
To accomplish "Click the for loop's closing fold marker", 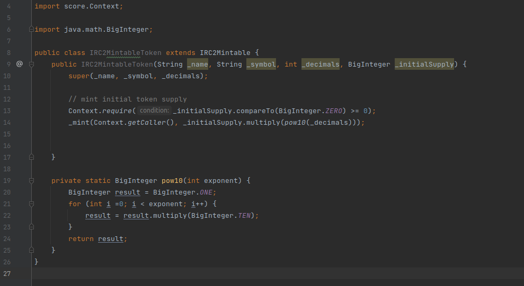I will pyautogui.click(x=31, y=227).
